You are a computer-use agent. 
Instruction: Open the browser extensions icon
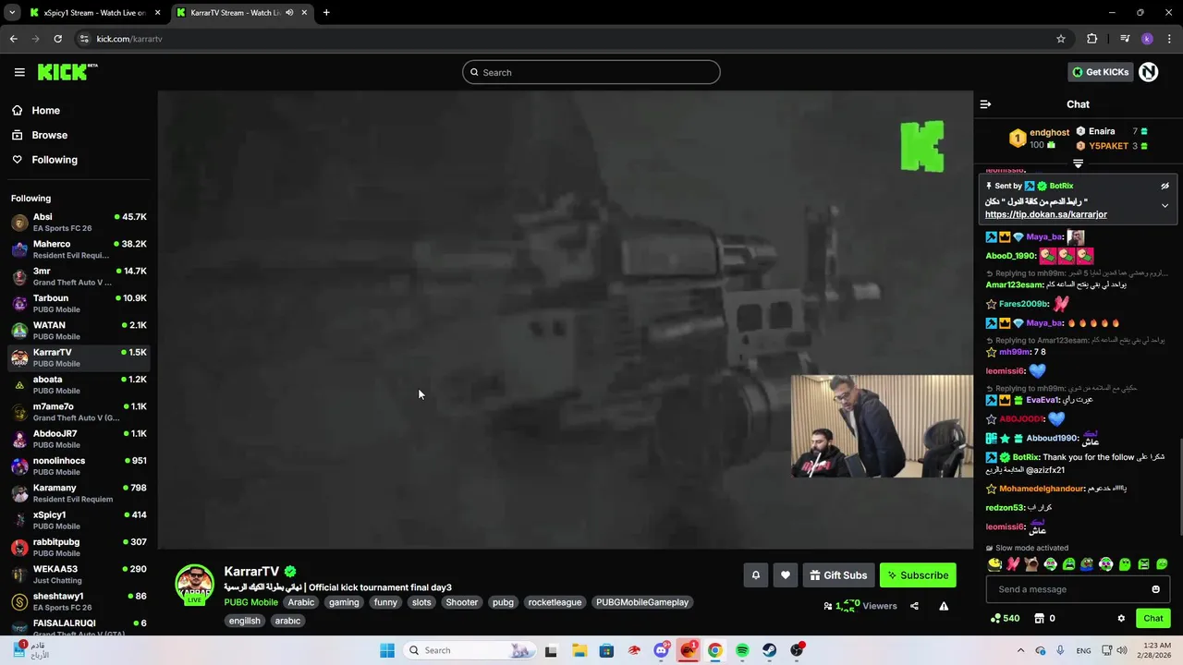1092,39
